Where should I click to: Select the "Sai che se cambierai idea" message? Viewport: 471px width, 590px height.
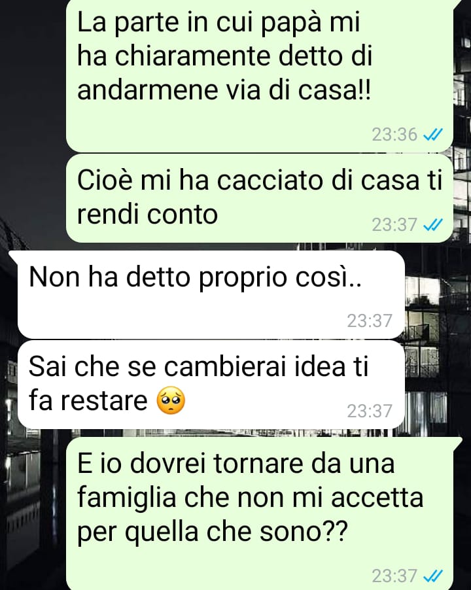coord(211,384)
